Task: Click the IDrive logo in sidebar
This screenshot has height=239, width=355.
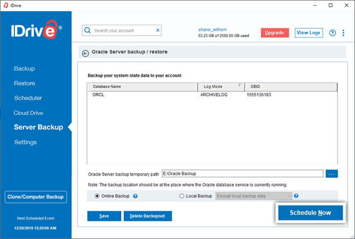Action: pyautogui.click(x=37, y=30)
